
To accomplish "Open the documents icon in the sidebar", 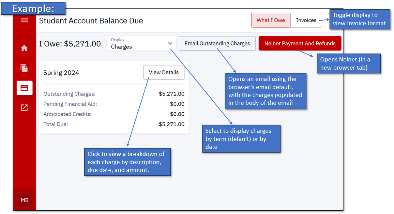I will click(24, 68).
